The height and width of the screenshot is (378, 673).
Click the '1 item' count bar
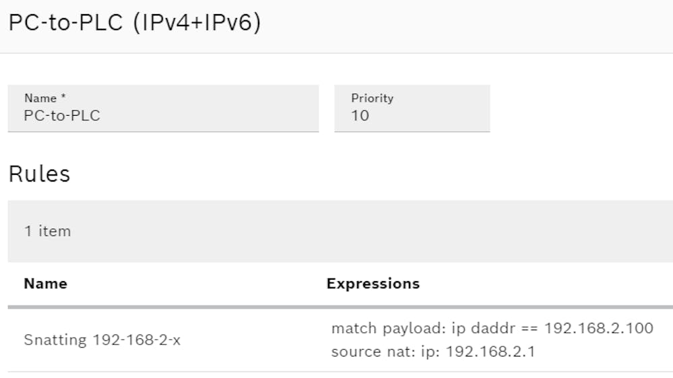[47, 231]
